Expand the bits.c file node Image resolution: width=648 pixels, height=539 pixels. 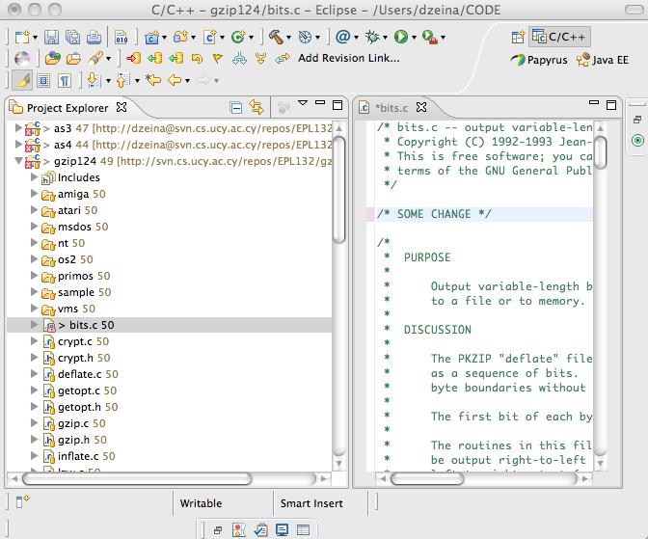(x=35, y=325)
